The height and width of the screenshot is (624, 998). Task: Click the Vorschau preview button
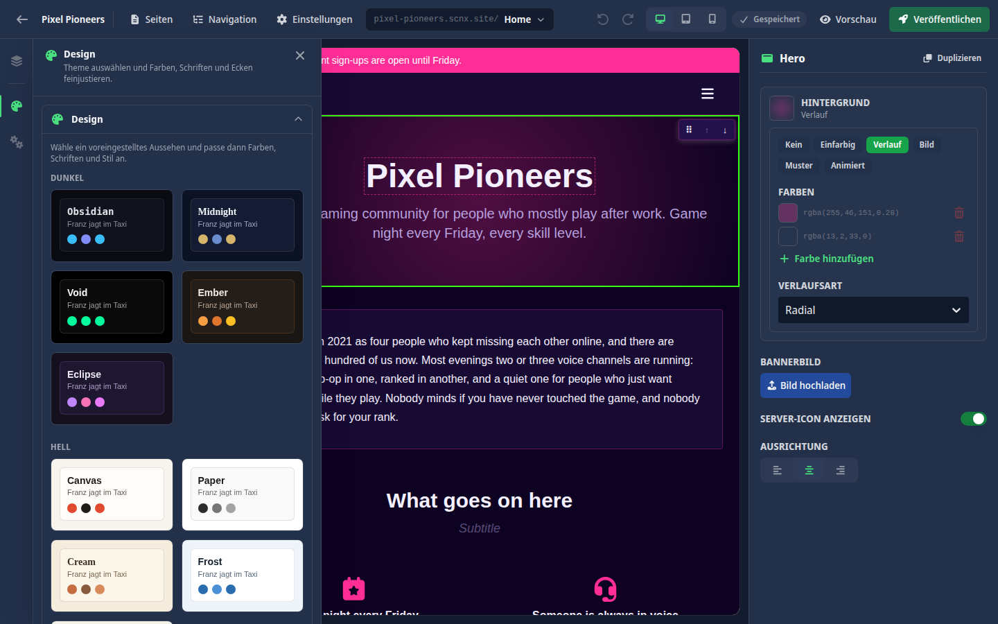[848, 19]
